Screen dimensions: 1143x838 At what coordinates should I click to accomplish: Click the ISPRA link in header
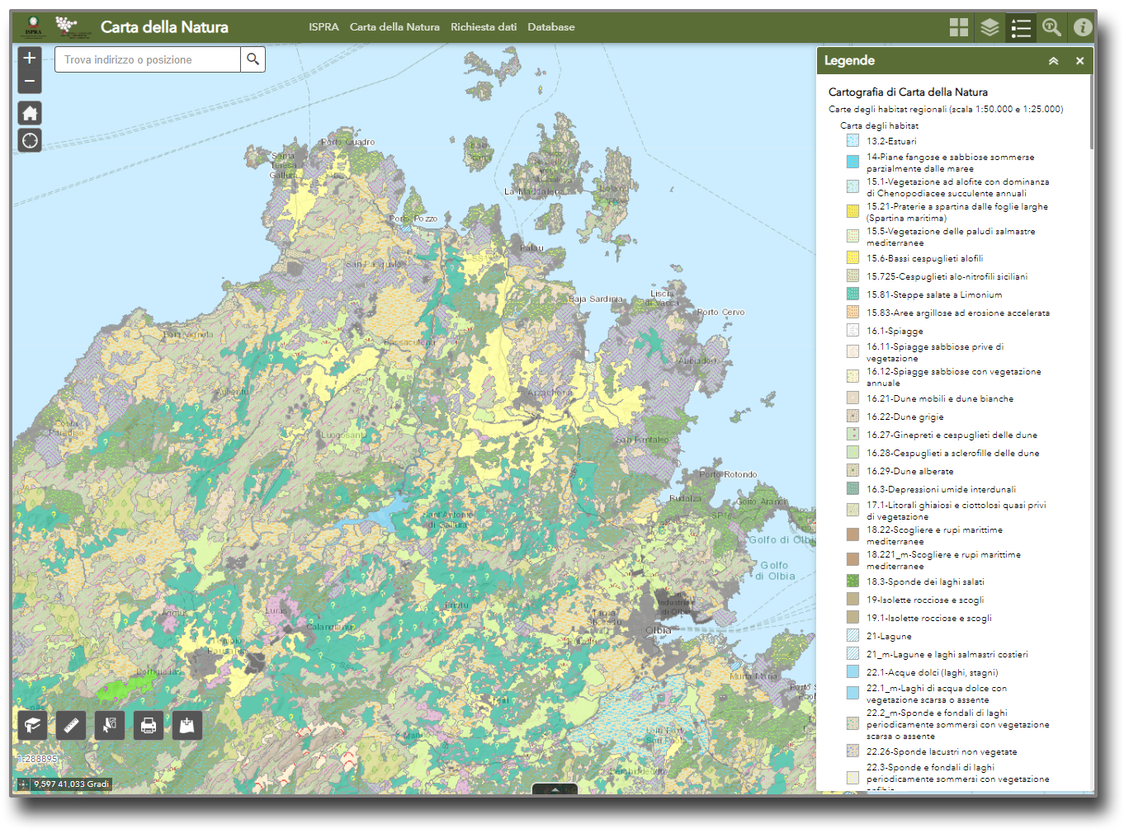324,27
